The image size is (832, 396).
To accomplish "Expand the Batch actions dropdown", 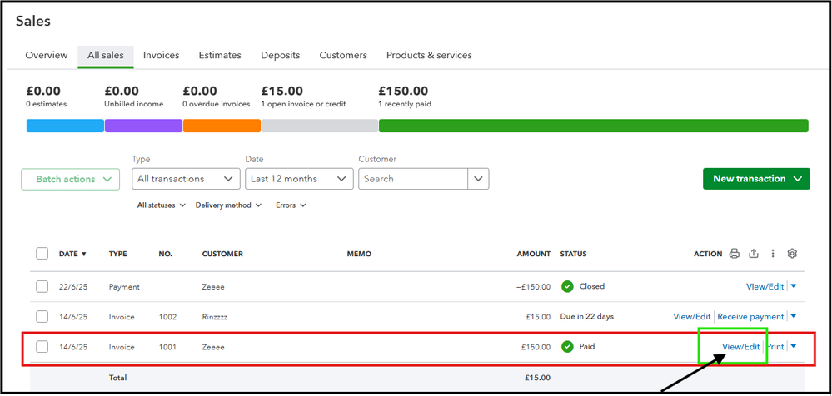I will coord(70,179).
